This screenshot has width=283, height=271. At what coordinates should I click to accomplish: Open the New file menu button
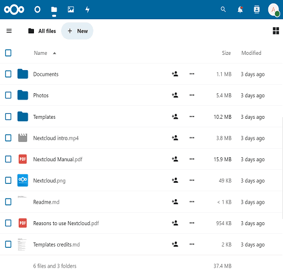click(x=77, y=31)
